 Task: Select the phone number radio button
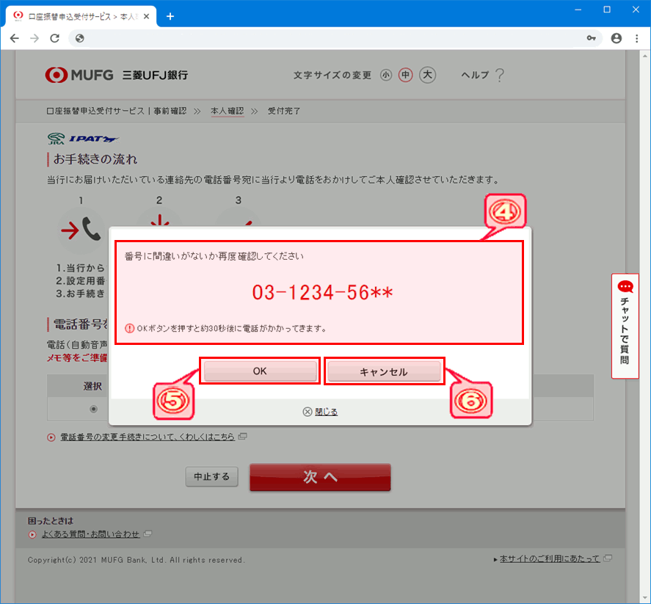coord(93,409)
